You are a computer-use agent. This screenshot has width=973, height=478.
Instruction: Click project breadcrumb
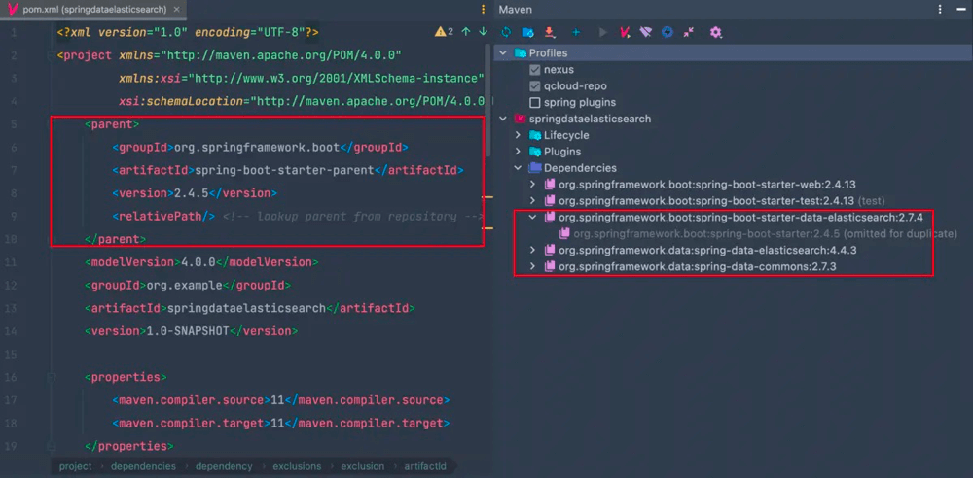pos(75,466)
